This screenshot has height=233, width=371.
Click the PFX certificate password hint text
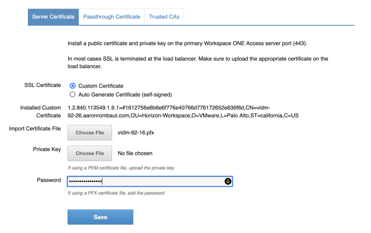coord(116,193)
